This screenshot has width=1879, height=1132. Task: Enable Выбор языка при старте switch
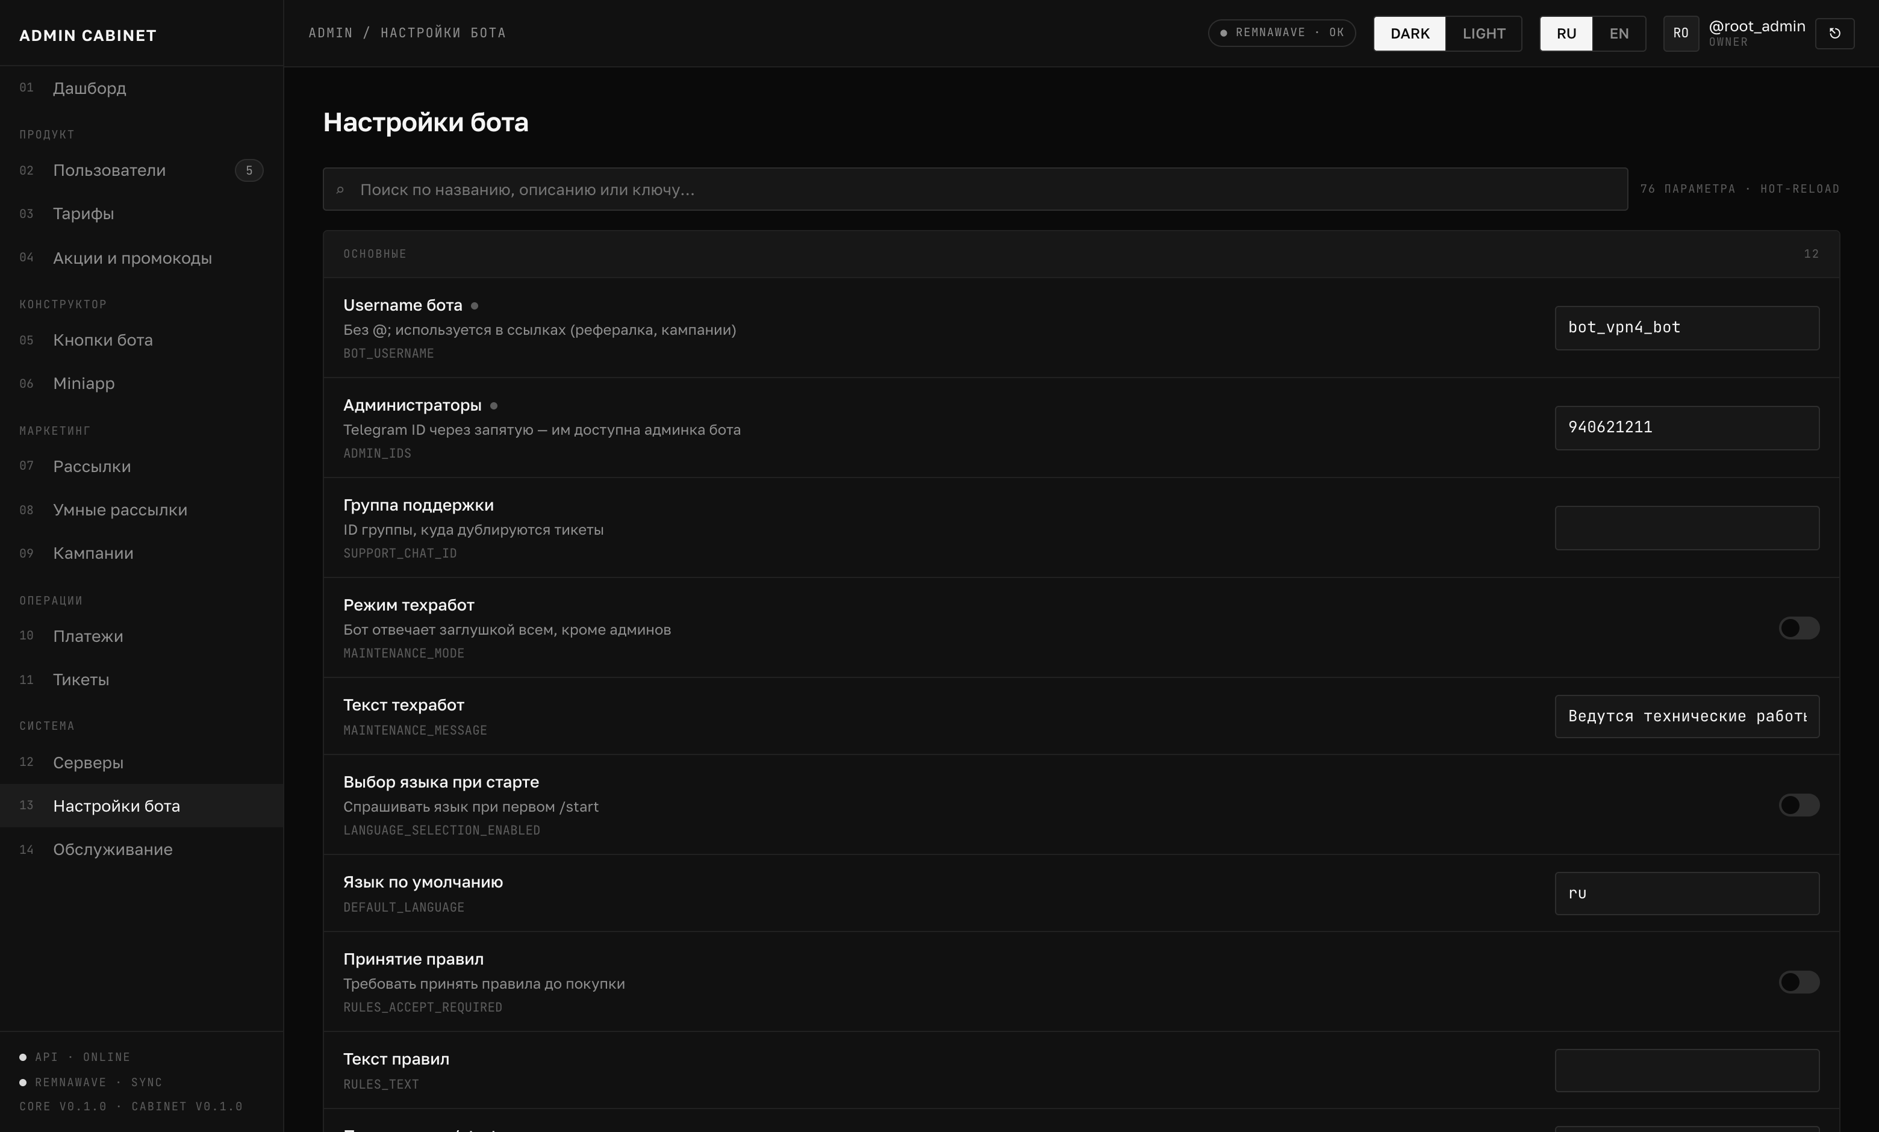[x=1798, y=805]
